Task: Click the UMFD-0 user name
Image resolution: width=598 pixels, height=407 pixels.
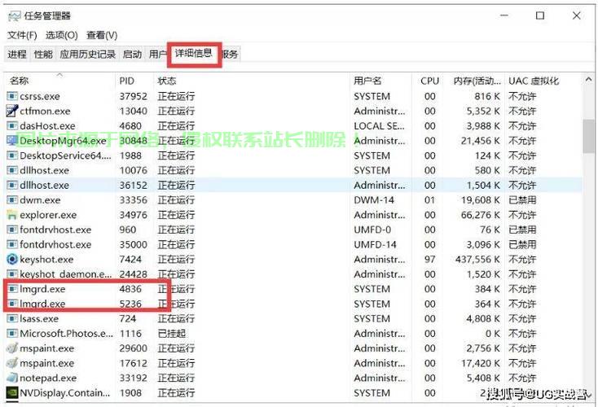Action: (372, 230)
